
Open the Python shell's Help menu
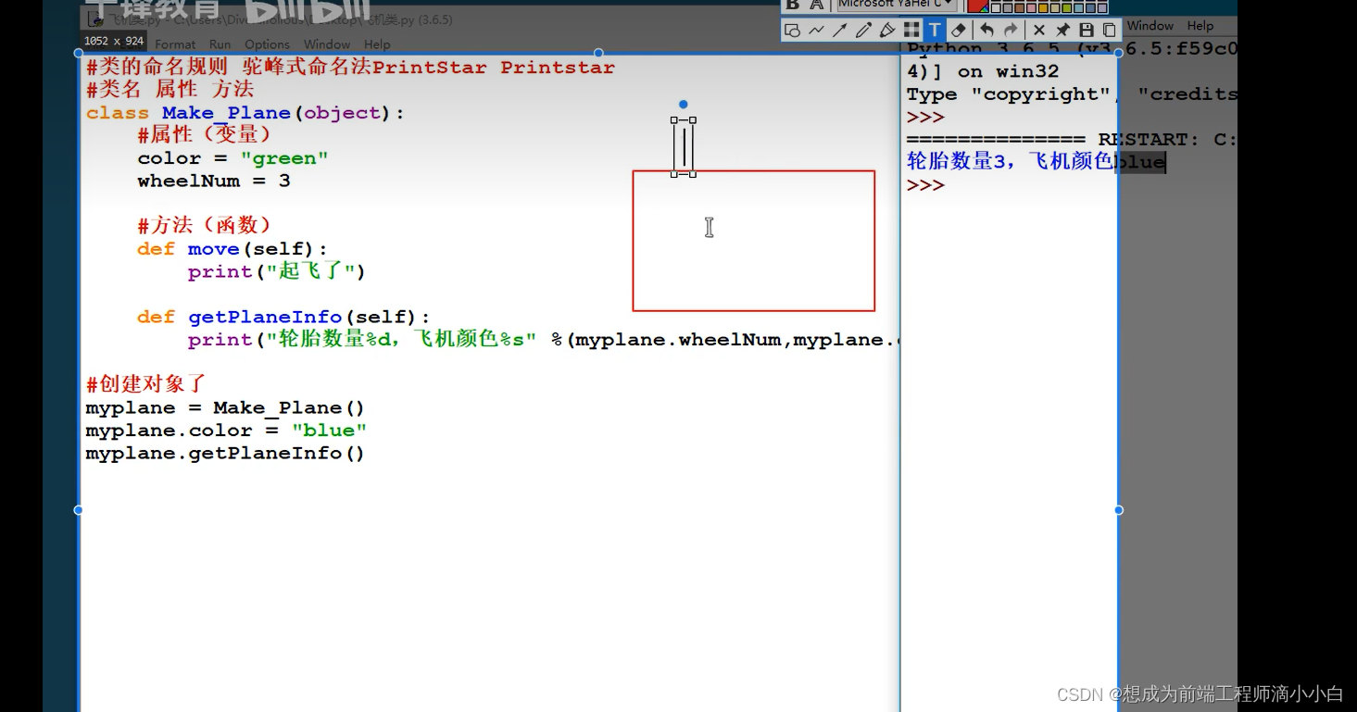(x=1200, y=26)
